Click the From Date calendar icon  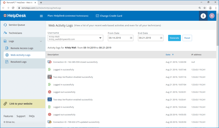point(131,38)
